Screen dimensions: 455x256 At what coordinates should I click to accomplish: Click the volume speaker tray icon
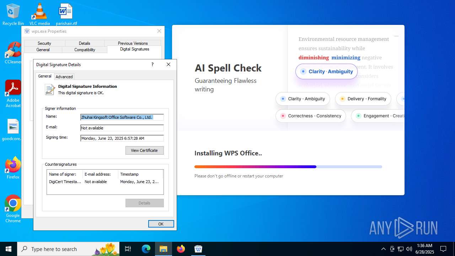tap(409, 249)
